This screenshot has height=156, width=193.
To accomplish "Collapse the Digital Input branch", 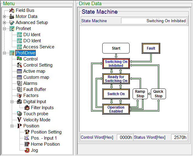I will pyautogui.click(x=12, y=102).
